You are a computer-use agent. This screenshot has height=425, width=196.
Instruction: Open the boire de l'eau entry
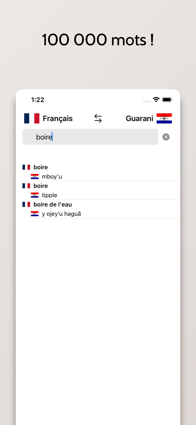pos(52,204)
